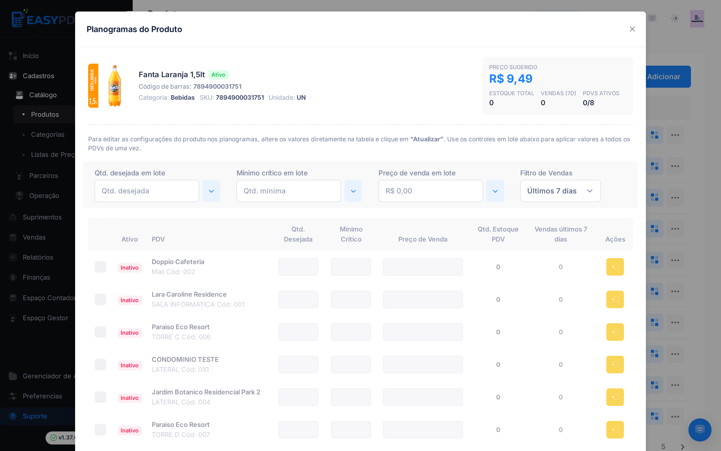Open the user avatar in the top bar
Image resolution: width=721 pixels, height=451 pixels.
(697, 19)
